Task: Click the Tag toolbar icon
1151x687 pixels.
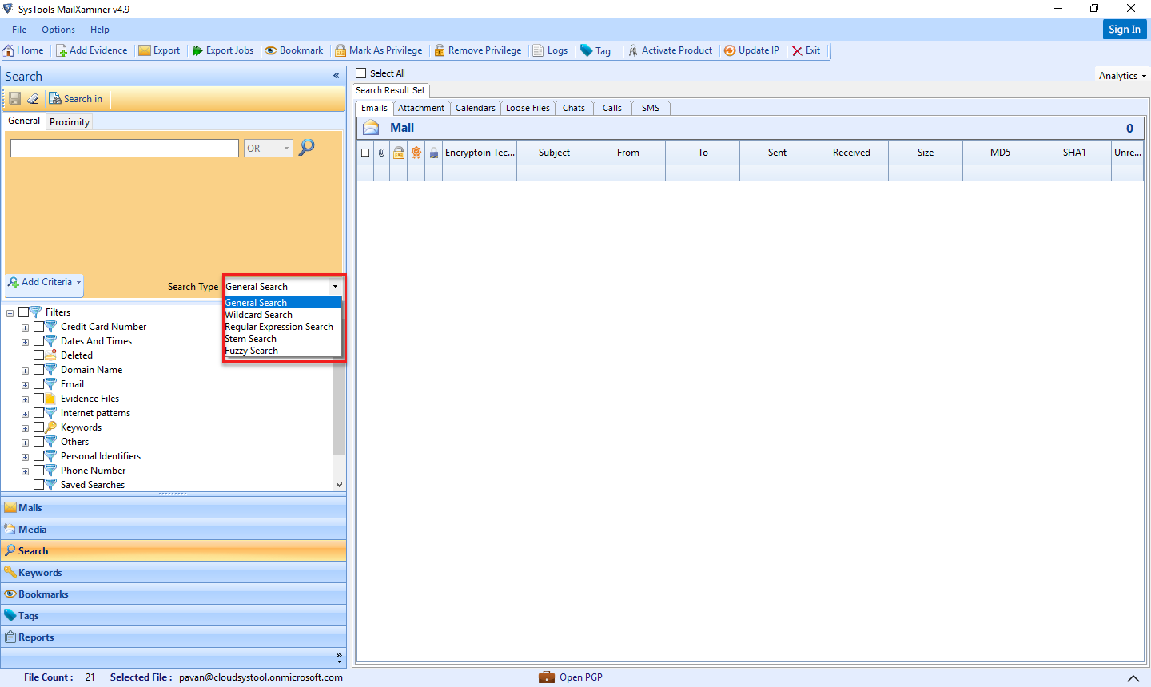Action: [595, 50]
